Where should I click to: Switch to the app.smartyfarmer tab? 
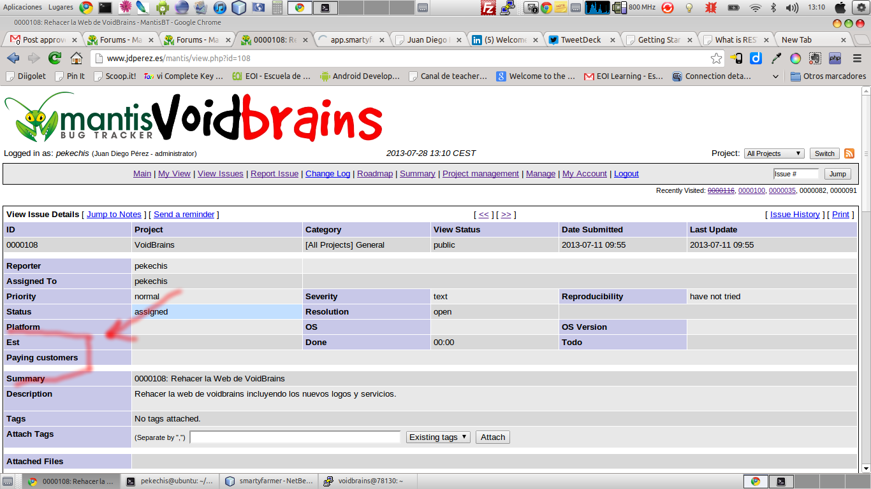[351, 39]
